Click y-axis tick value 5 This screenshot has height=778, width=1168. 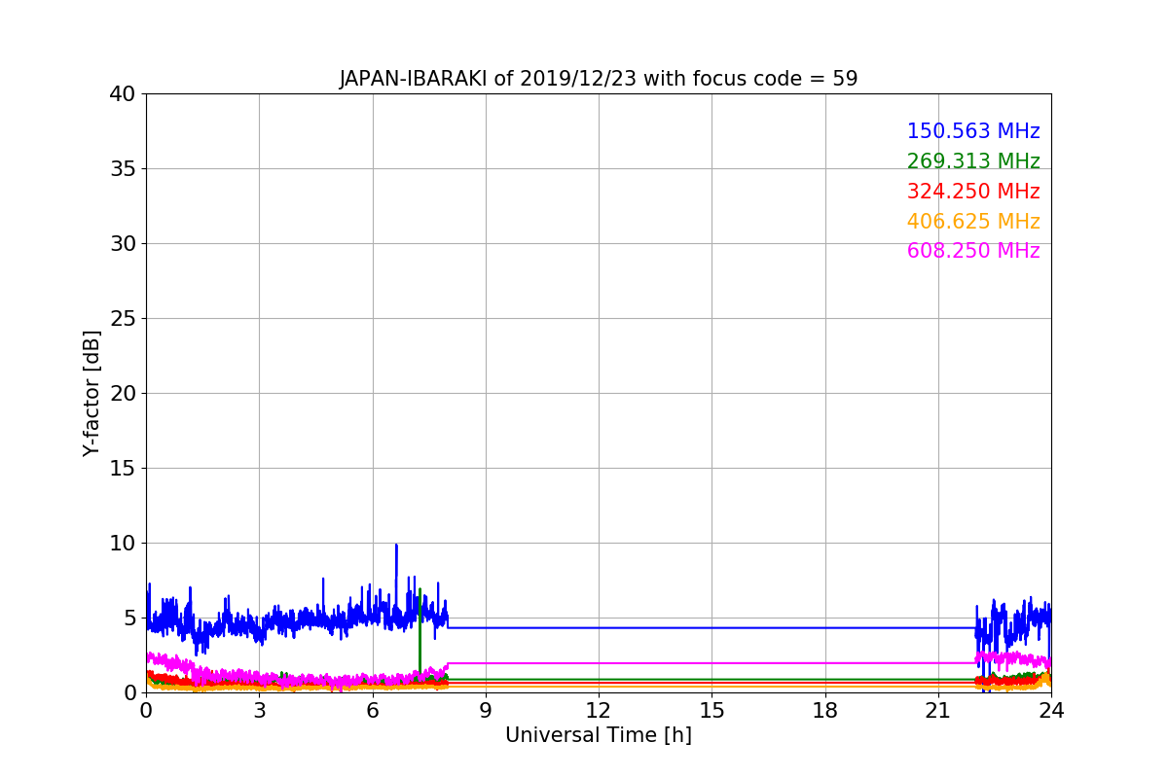(129, 619)
